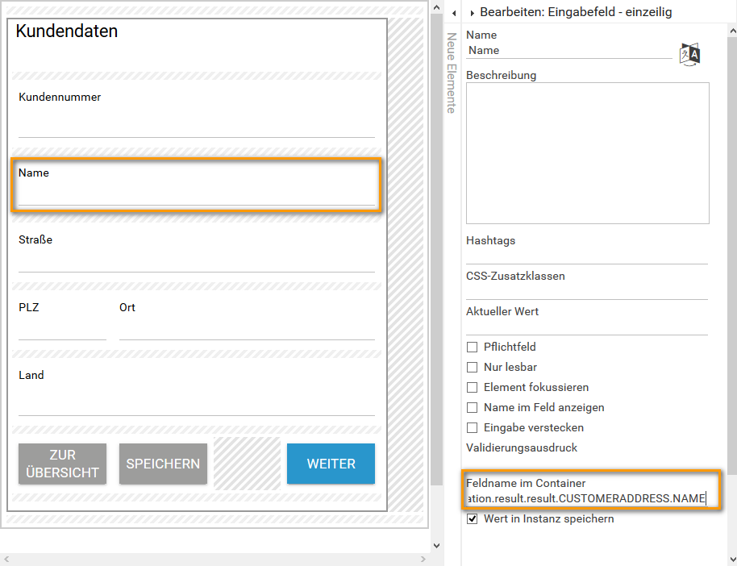Click horizontal scrollbar right arrow
The width and height of the screenshot is (737, 566).
tap(424, 560)
